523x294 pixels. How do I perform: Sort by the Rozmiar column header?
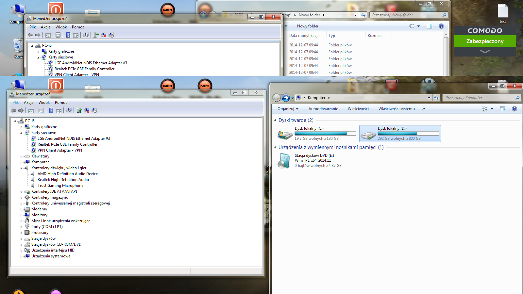pos(375,36)
